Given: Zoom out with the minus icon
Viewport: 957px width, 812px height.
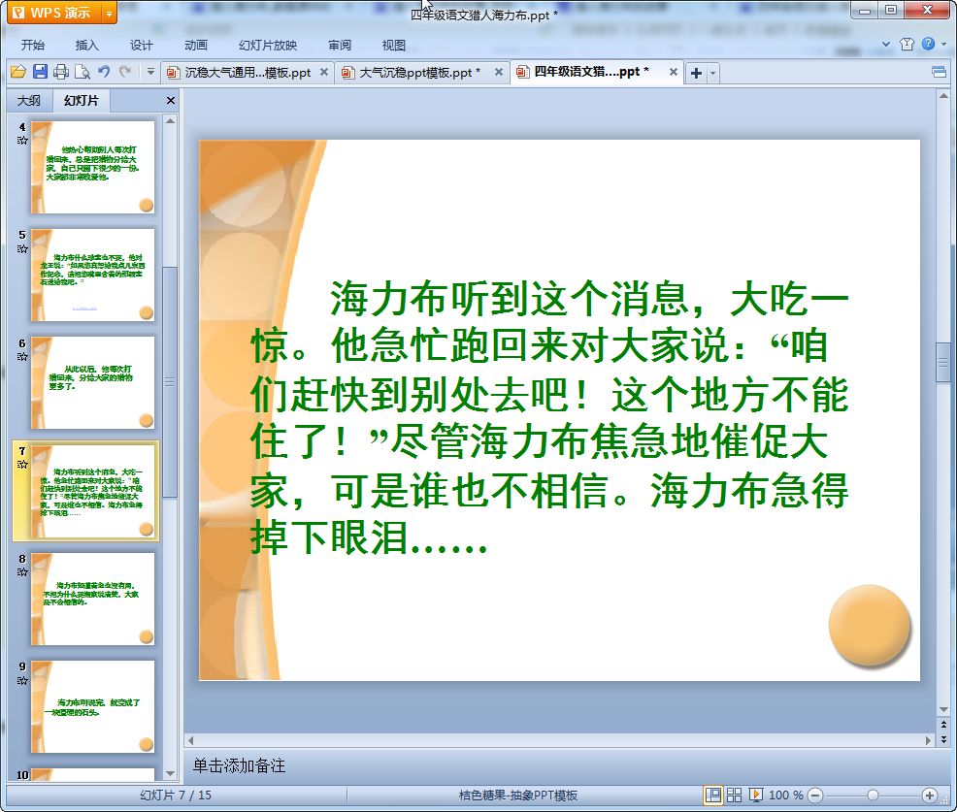Looking at the screenshot, I should (815, 796).
